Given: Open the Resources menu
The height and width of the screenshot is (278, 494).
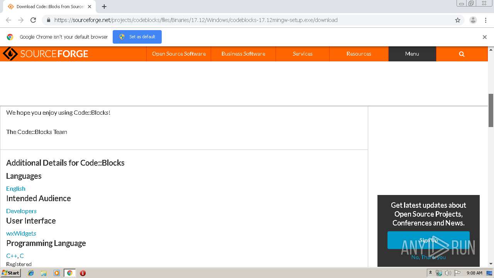Looking at the screenshot, I should [x=359, y=54].
